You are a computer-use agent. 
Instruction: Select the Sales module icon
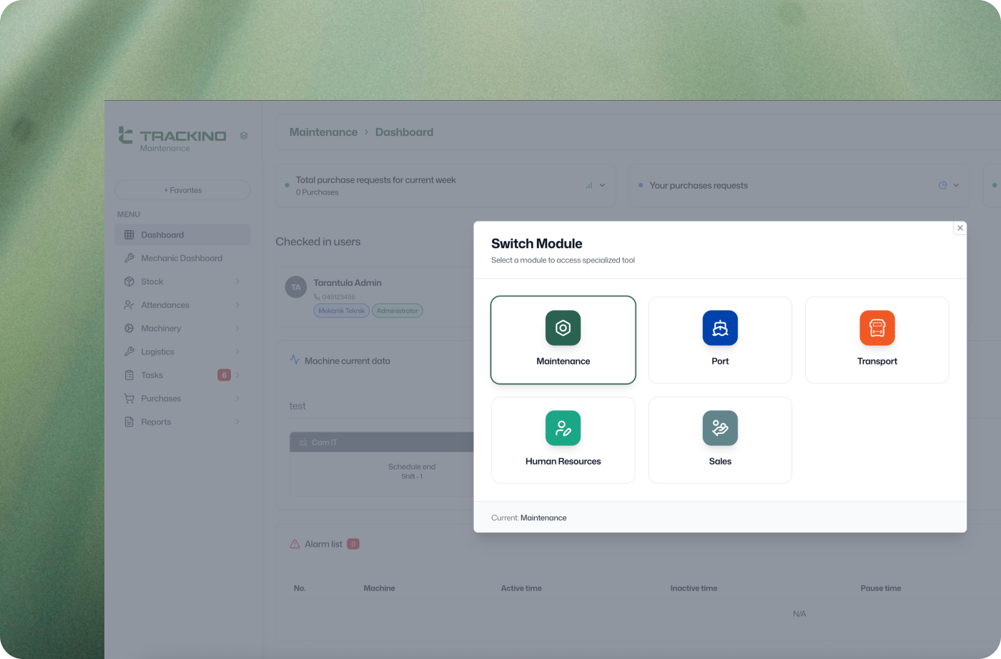click(719, 428)
